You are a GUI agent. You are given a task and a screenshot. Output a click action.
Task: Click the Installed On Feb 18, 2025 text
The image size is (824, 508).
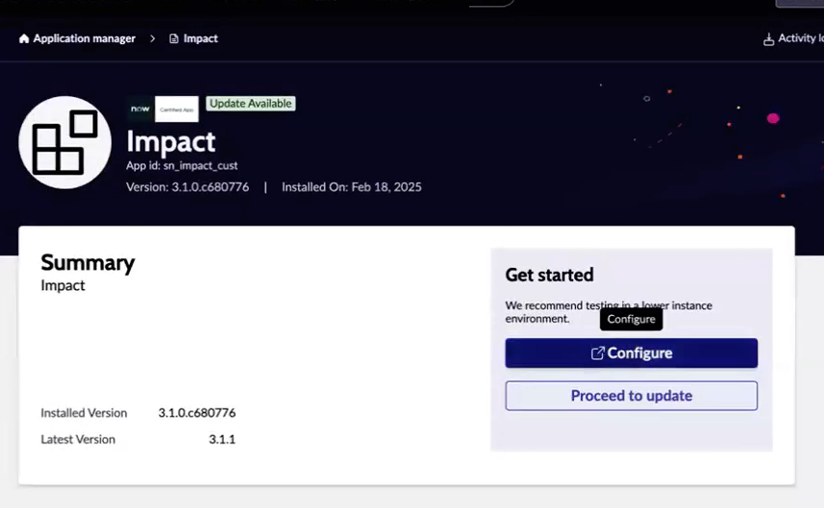coord(352,187)
